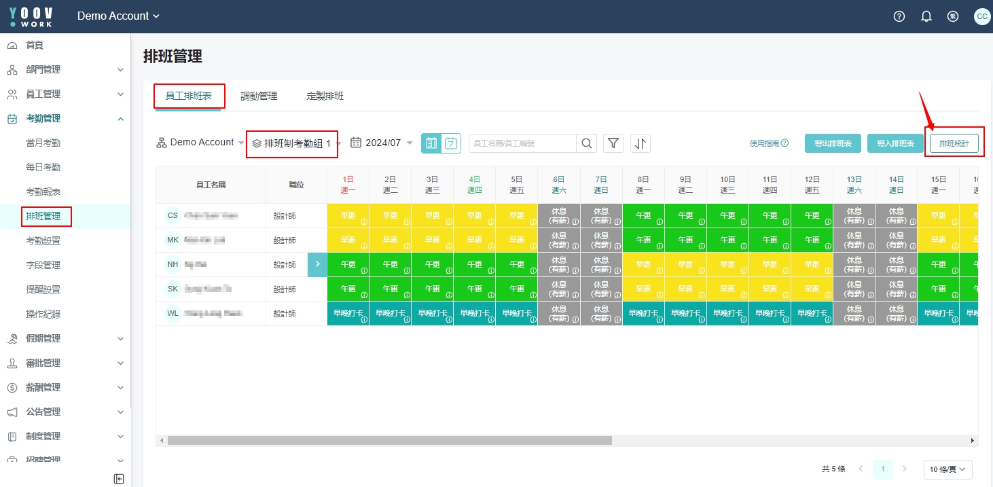Open the notifications bell
This screenshot has width=993, height=487.
coord(926,16)
